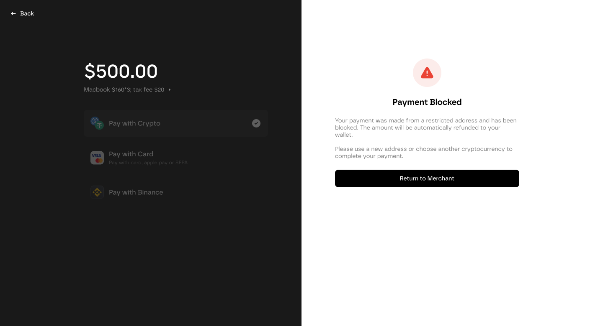Image resolution: width=603 pixels, height=326 pixels.
Task: Click the crypto coins icon
Action: coord(97,123)
